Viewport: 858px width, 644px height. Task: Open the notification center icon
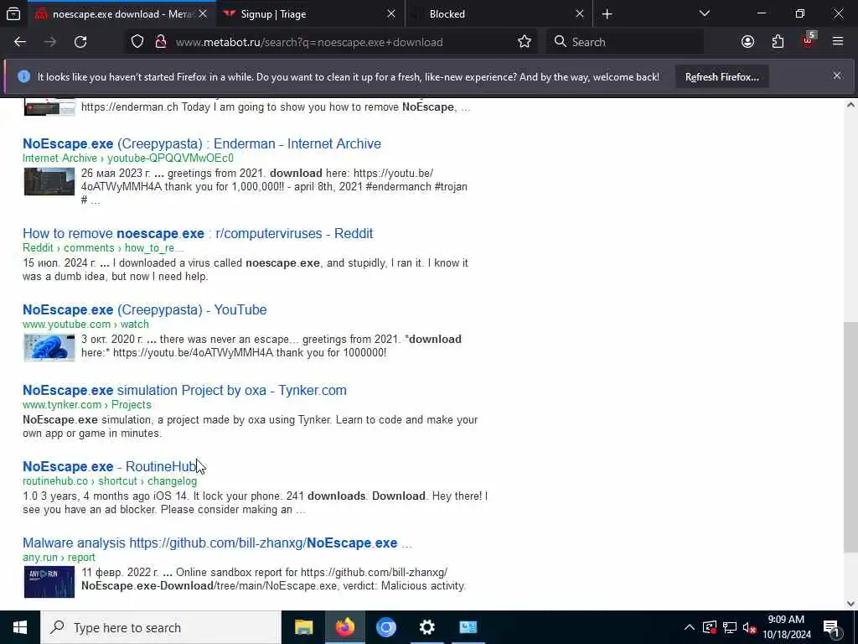click(x=831, y=627)
